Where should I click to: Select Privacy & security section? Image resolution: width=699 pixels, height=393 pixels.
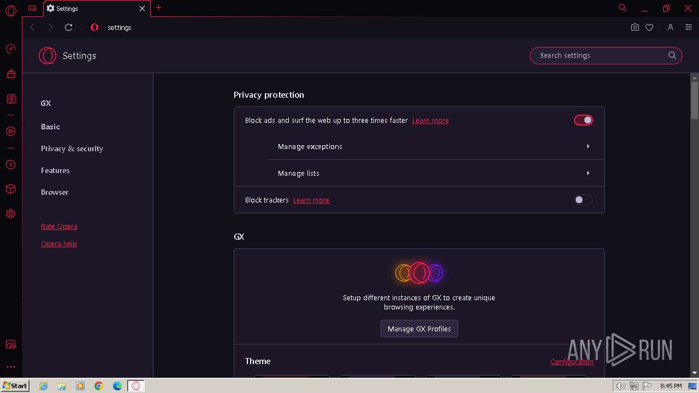click(x=72, y=148)
